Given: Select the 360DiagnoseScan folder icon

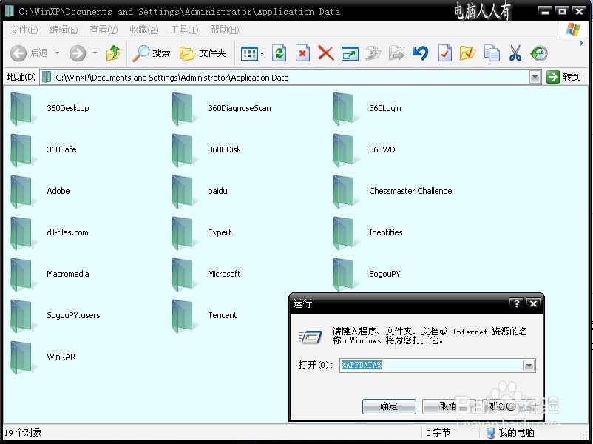Looking at the screenshot, I should pos(183,109).
